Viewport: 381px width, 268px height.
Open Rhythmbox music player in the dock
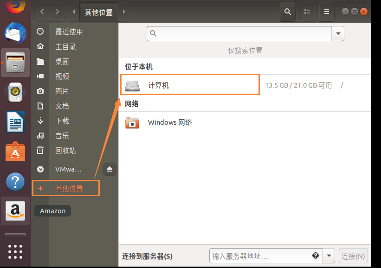tap(15, 92)
